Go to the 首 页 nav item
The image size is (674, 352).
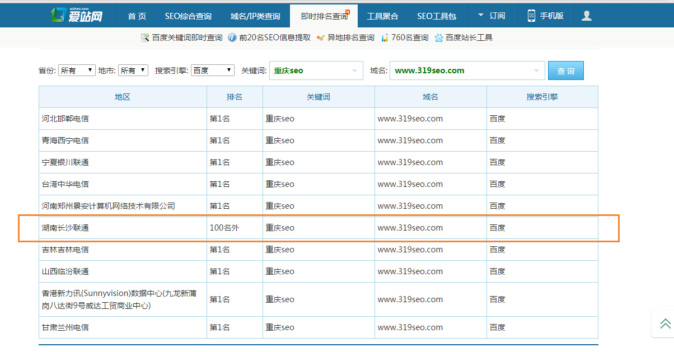point(137,16)
